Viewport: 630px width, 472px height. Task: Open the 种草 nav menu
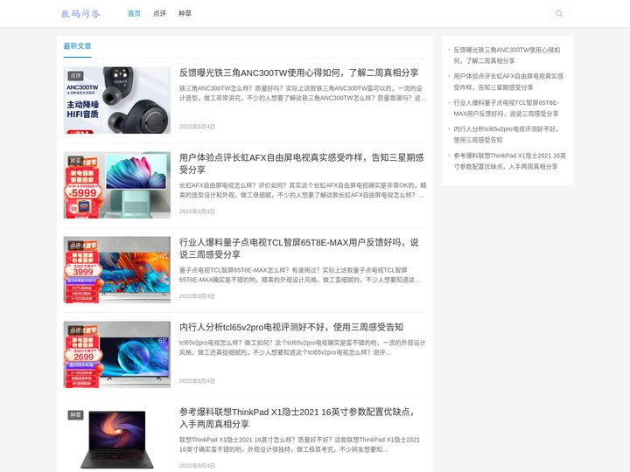coord(185,14)
